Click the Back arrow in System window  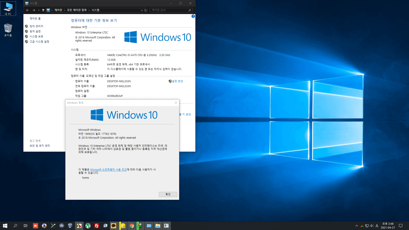pos(27,10)
